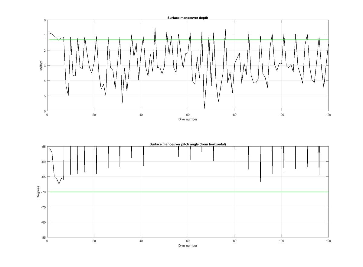Pick the '40' dive tick under the depth plot
Image resolution: width=363 pixels, height=267 pixels.
point(141,115)
